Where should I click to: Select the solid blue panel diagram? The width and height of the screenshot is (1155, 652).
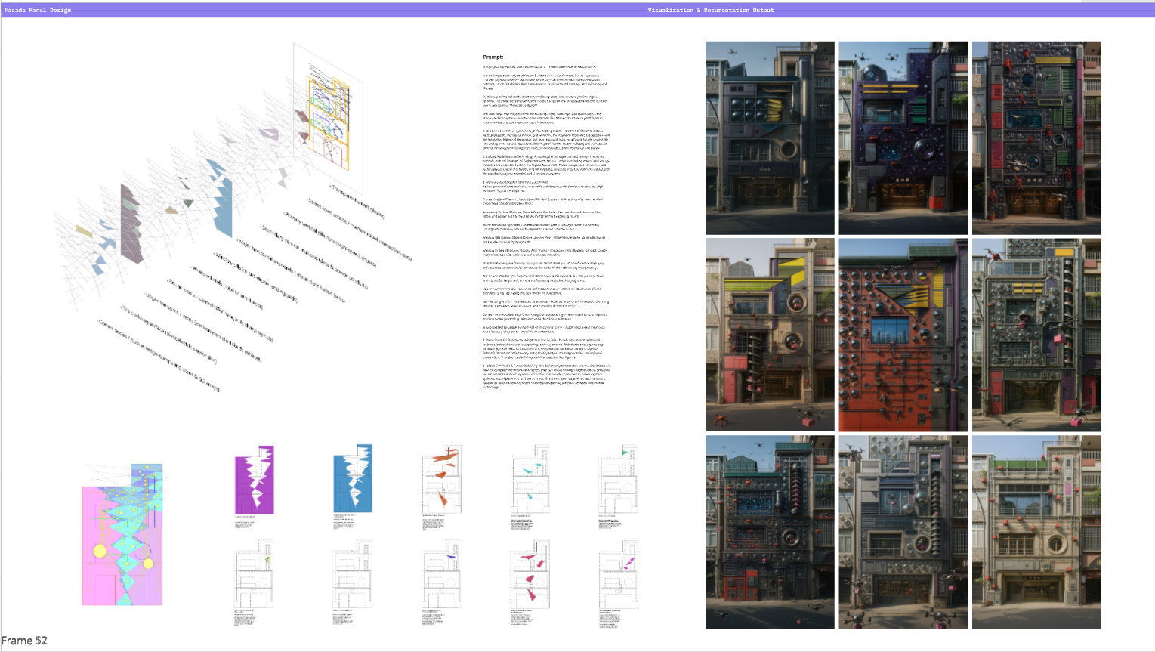(353, 478)
